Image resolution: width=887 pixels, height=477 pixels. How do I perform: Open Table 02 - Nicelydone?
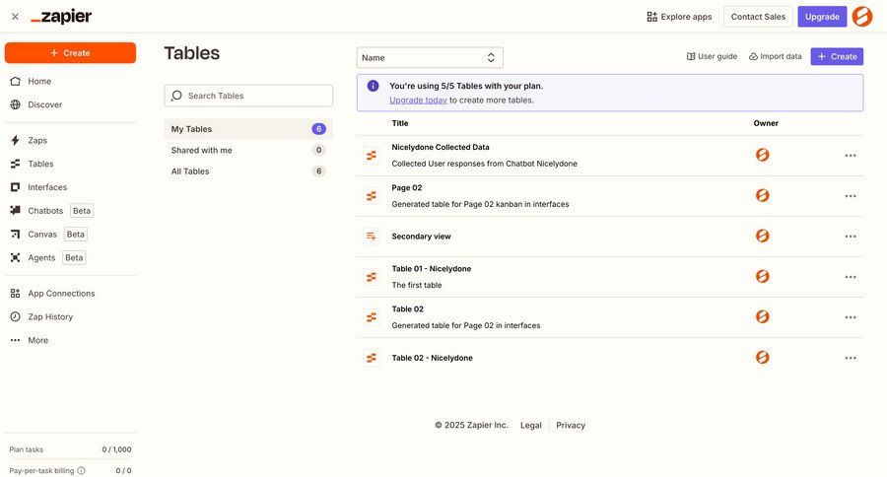(433, 358)
